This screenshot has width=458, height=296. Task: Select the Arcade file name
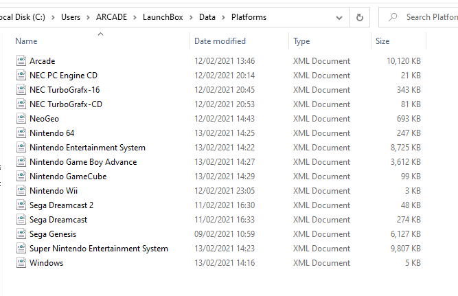coord(43,60)
